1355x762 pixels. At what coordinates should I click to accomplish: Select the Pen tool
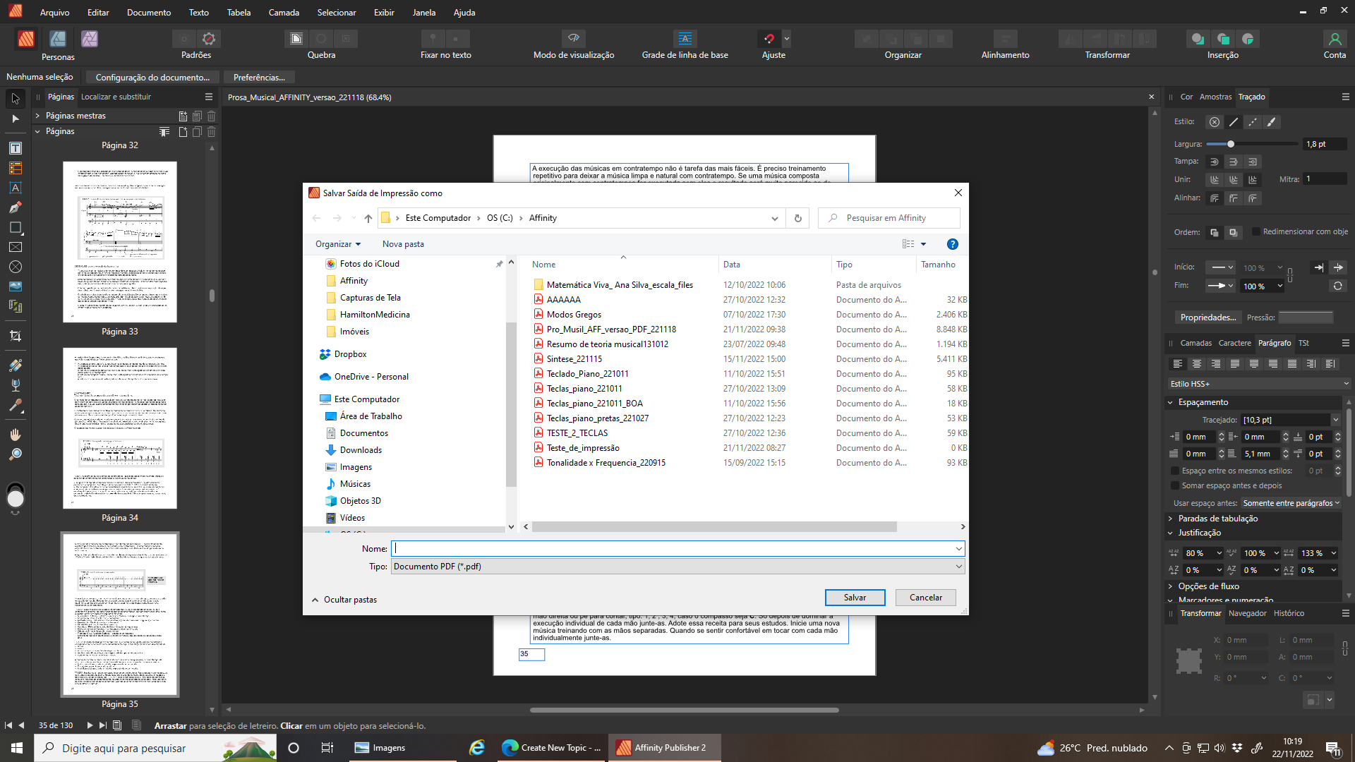pyautogui.click(x=16, y=207)
